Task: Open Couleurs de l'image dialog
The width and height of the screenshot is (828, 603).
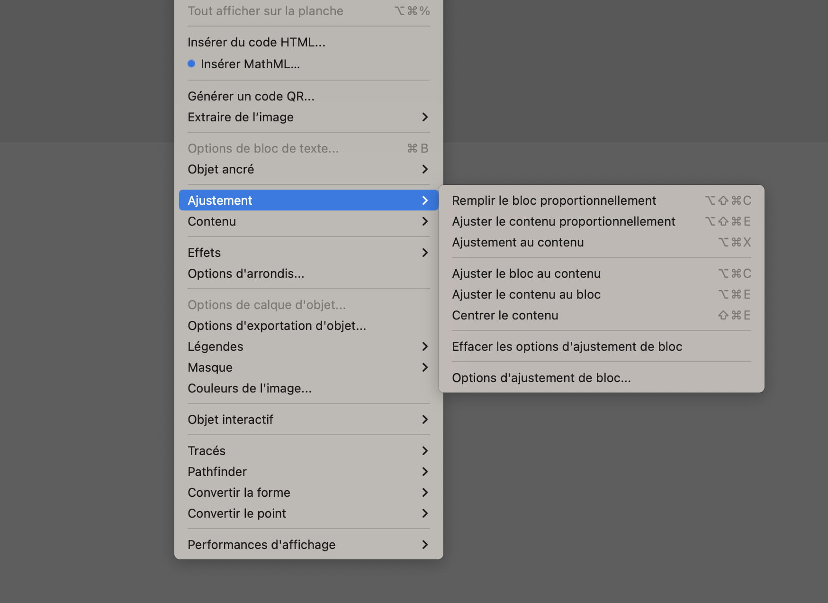Action: click(249, 388)
